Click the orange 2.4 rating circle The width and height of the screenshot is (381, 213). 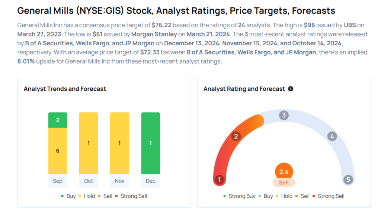pyautogui.click(x=284, y=172)
